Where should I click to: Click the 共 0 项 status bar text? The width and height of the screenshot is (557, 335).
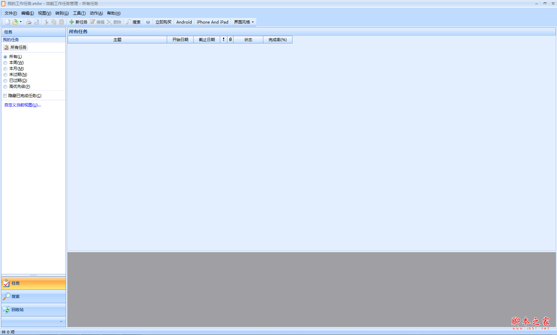[8, 332]
